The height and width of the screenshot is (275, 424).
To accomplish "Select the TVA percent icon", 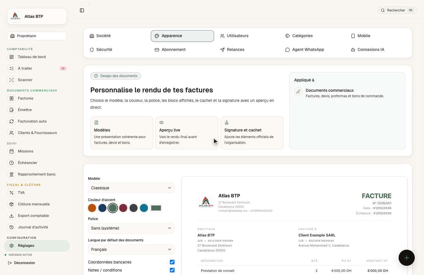I will pos(12,193).
